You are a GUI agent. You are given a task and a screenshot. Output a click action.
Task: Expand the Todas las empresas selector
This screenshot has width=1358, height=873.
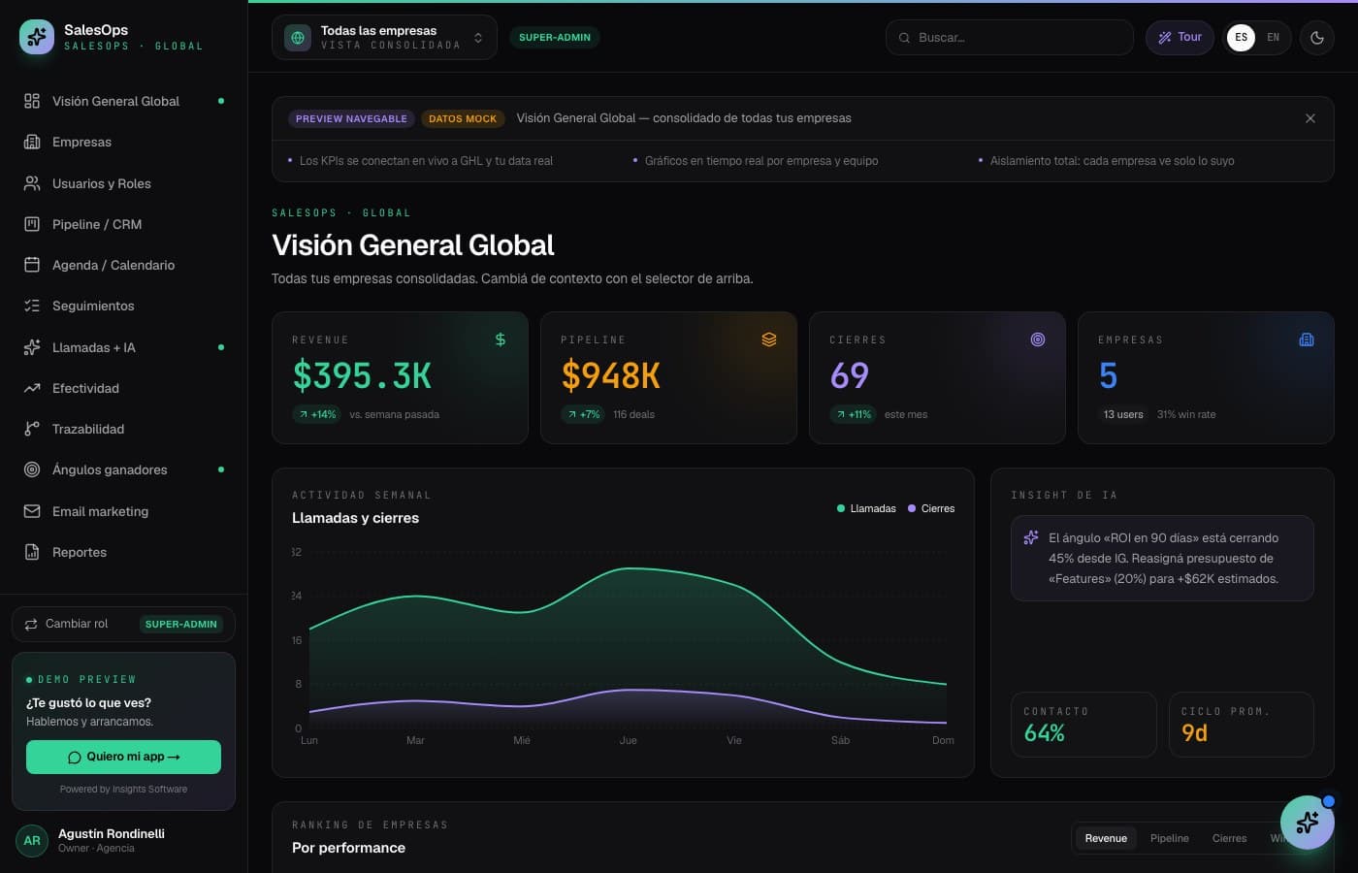[x=384, y=38]
